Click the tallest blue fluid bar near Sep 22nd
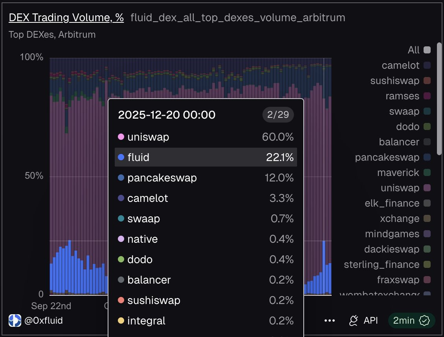 click(70, 267)
